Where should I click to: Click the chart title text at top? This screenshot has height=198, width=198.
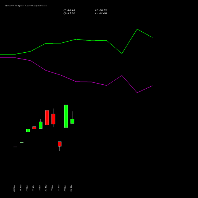(x=26, y=6)
